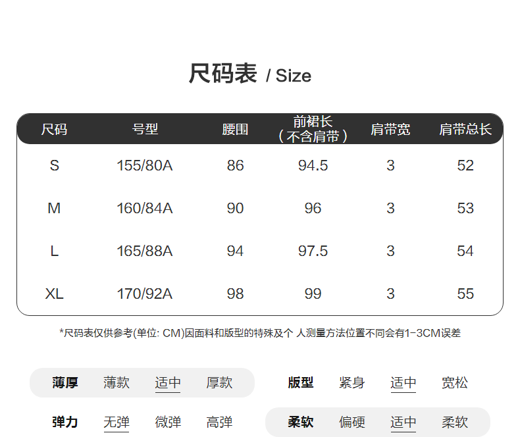
Task: Click the size chart disclaimer note
Action: coord(260,333)
